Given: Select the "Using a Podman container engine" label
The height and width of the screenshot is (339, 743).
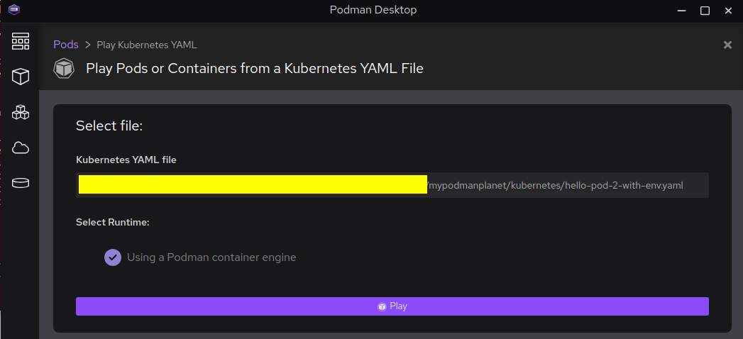Looking at the screenshot, I should coord(211,257).
